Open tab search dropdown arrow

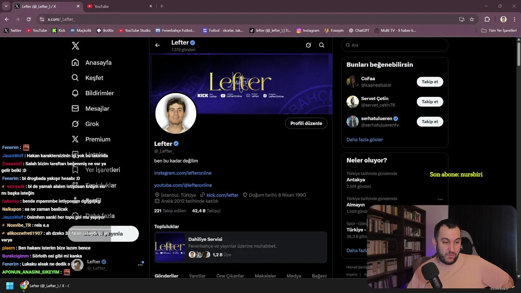point(6,6)
